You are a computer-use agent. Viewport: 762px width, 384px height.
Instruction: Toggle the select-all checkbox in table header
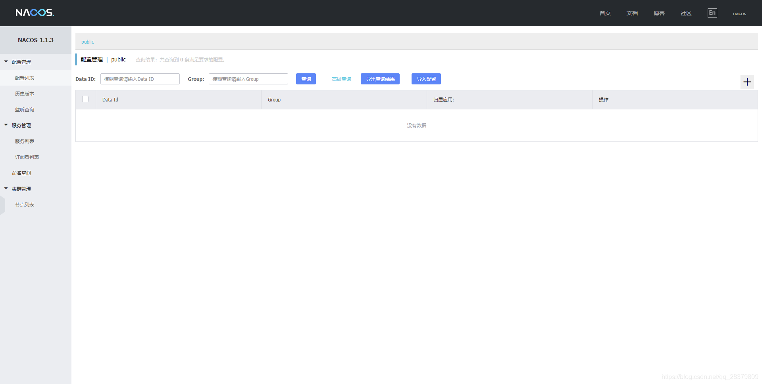coord(85,99)
